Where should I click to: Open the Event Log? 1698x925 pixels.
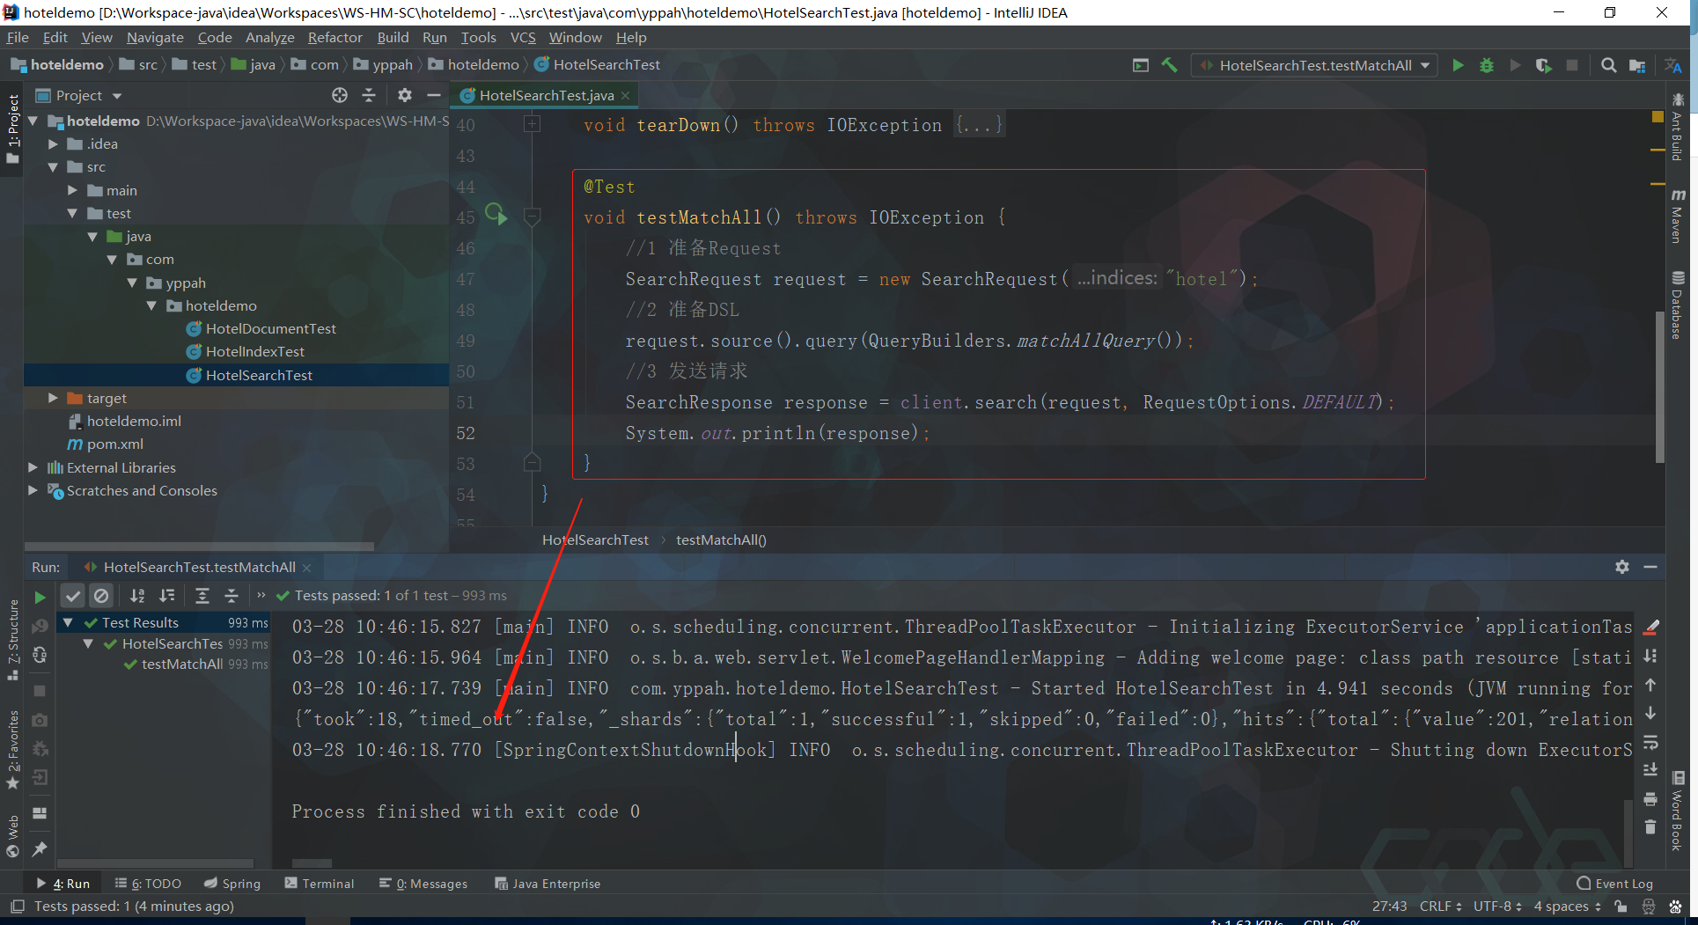pyautogui.click(x=1614, y=884)
